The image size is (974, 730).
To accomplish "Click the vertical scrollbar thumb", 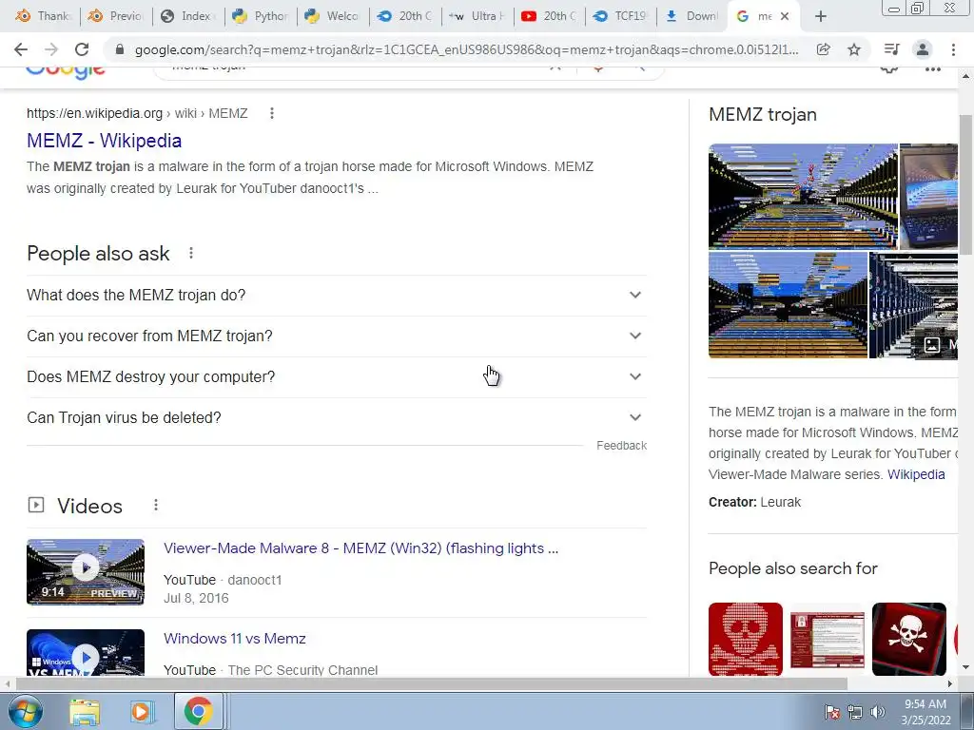I will point(966,184).
